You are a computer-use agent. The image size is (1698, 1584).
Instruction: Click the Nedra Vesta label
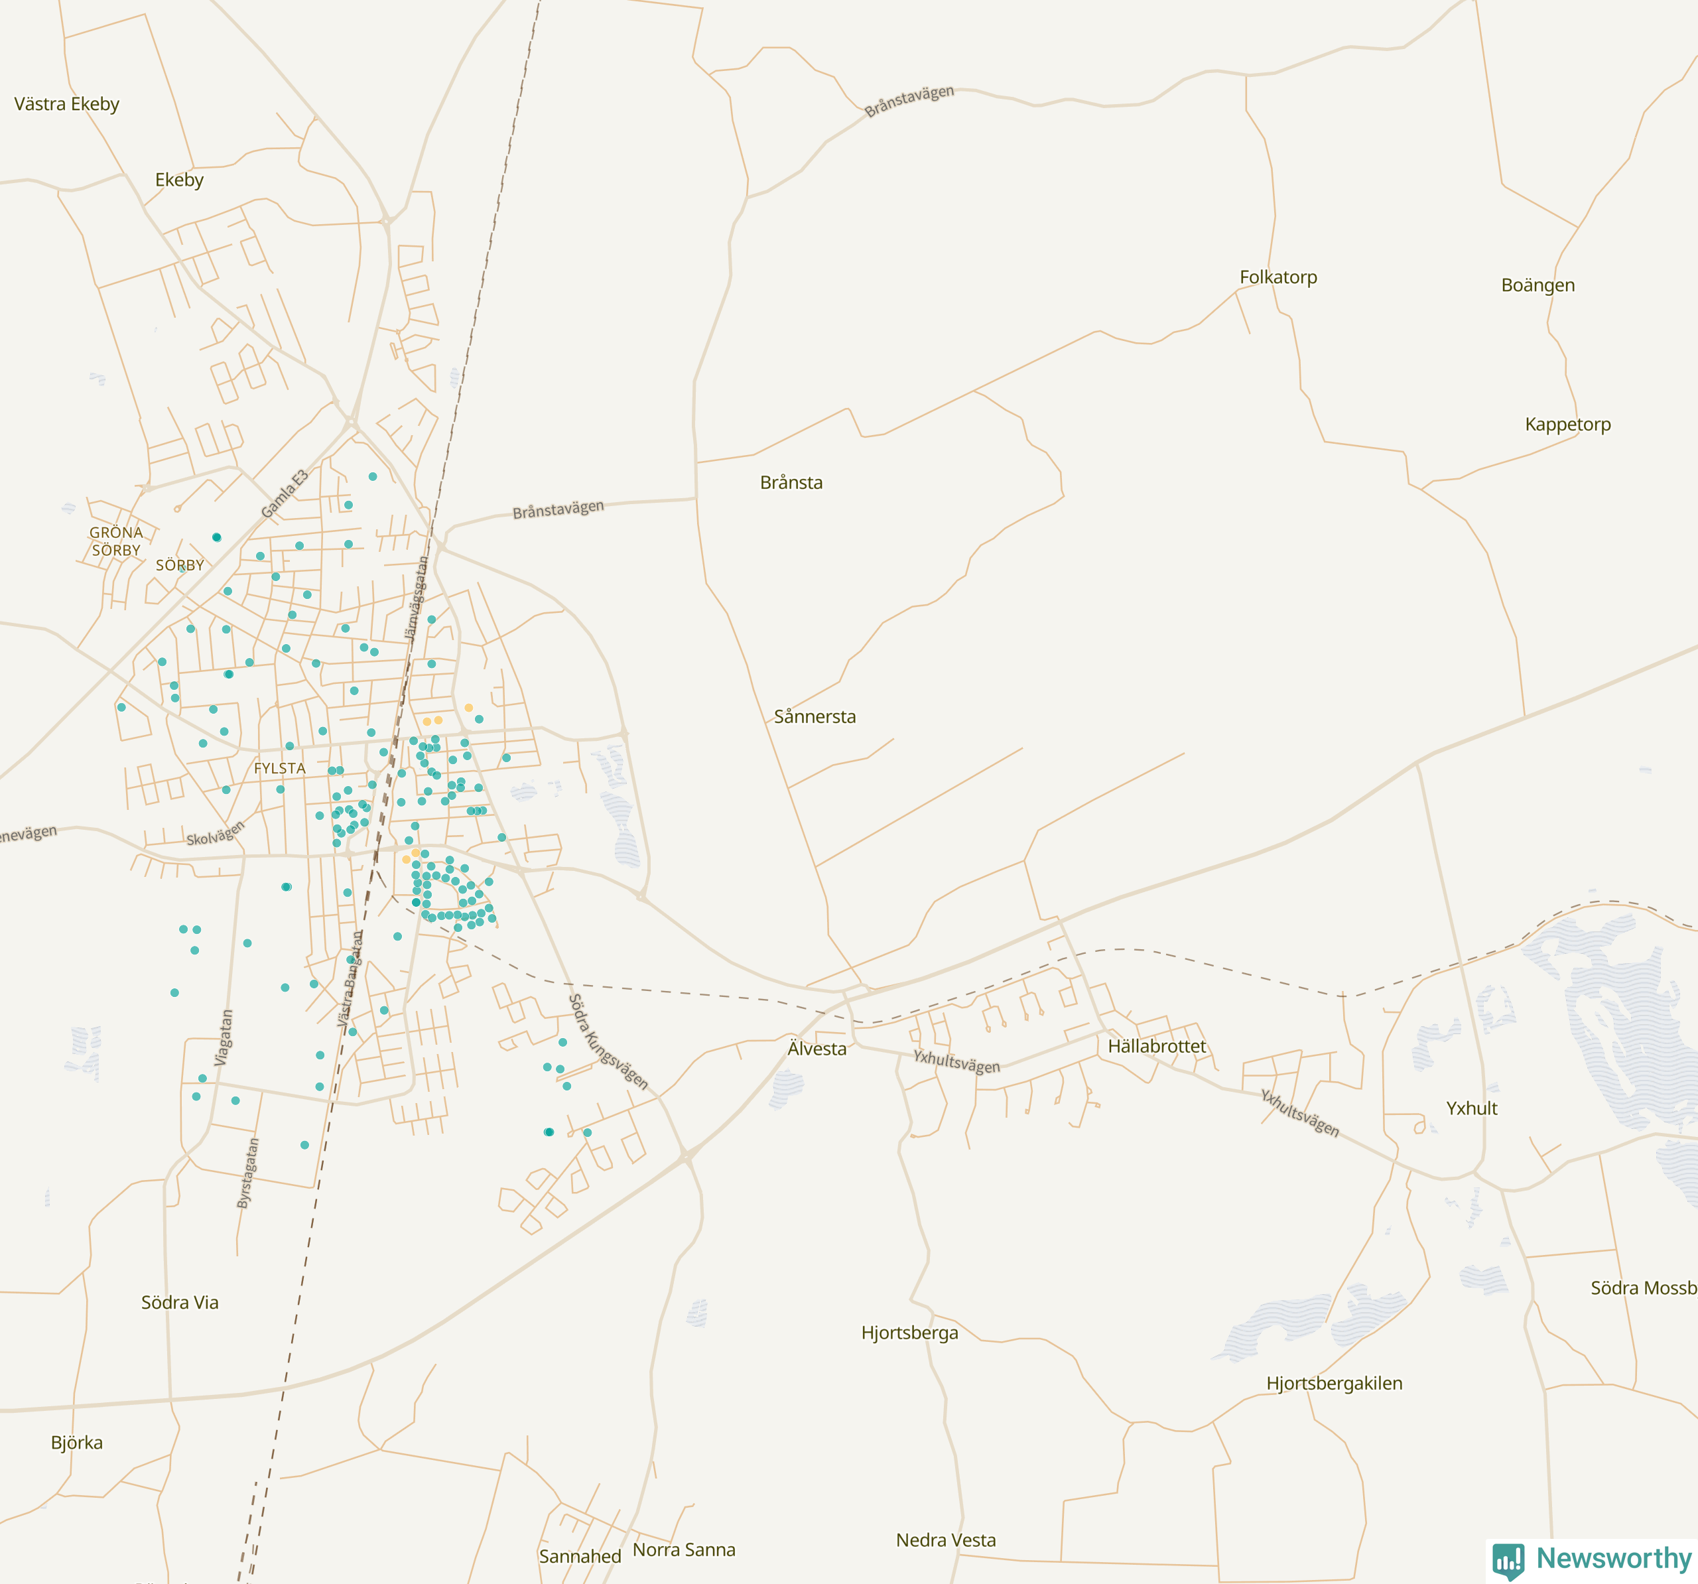tap(946, 1540)
